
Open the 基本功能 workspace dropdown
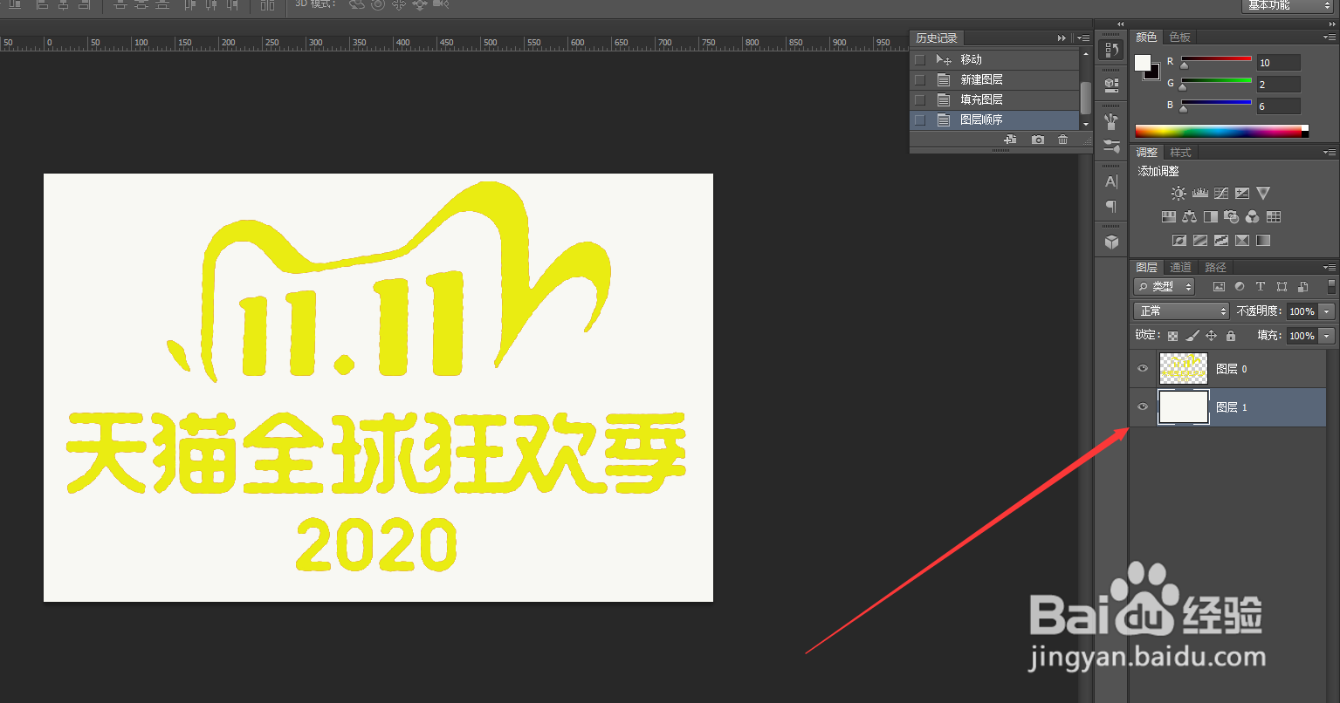click(1288, 5)
